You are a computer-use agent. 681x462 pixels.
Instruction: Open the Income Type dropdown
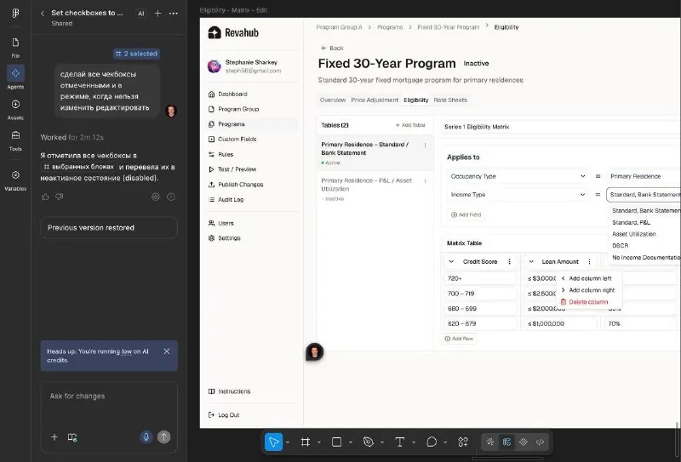(x=518, y=195)
